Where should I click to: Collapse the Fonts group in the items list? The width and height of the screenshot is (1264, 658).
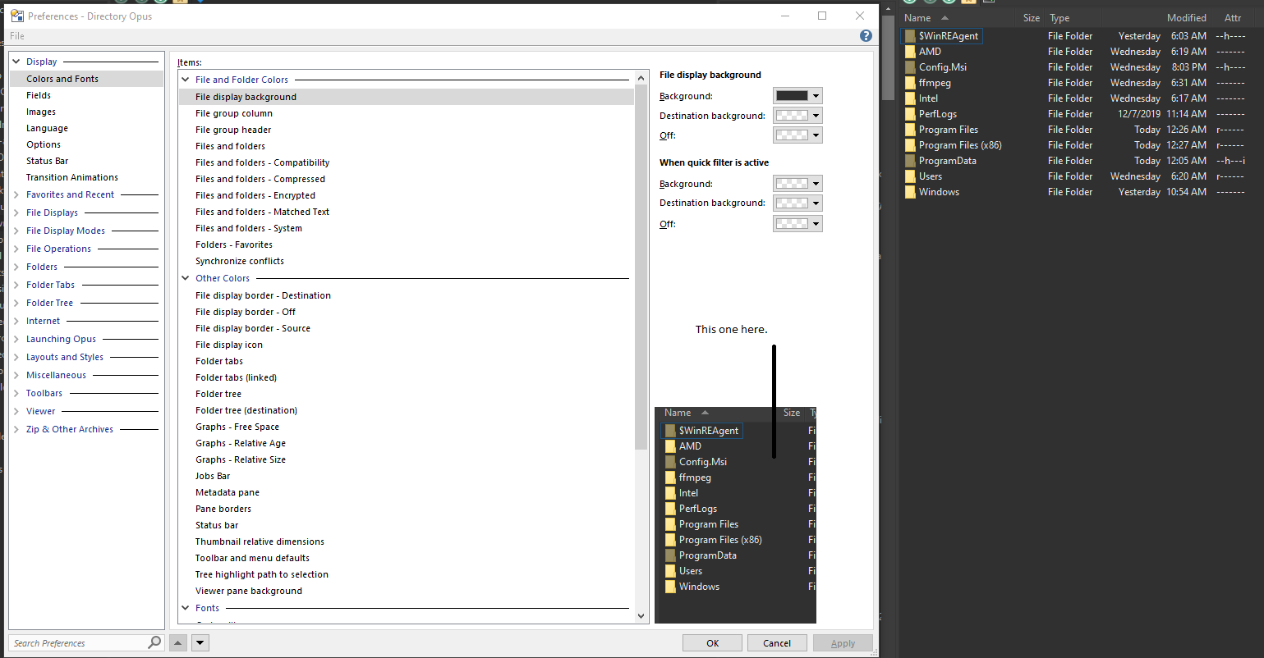click(x=186, y=608)
